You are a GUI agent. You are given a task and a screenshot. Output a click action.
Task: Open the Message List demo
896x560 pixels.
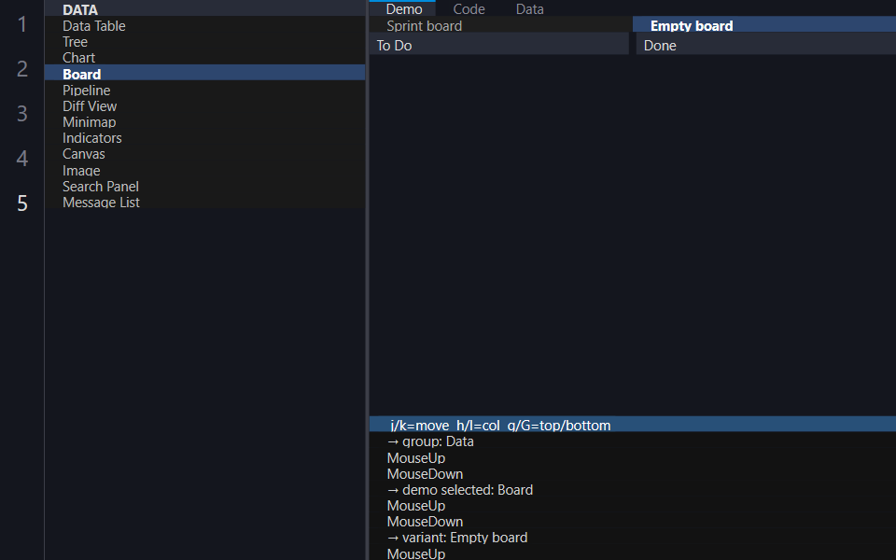204,203
